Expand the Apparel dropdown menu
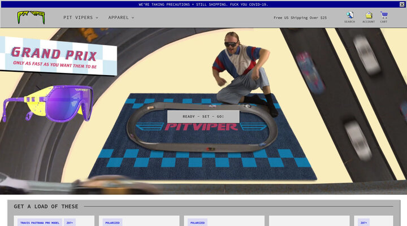Image resolution: width=407 pixels, height=226 pixels. coord(121,18)
